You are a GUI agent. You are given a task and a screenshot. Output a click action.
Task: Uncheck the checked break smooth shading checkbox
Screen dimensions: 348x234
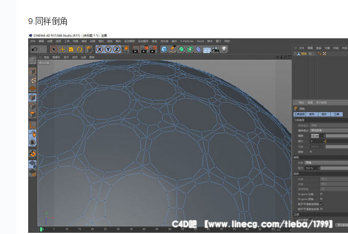click(321, 204)
